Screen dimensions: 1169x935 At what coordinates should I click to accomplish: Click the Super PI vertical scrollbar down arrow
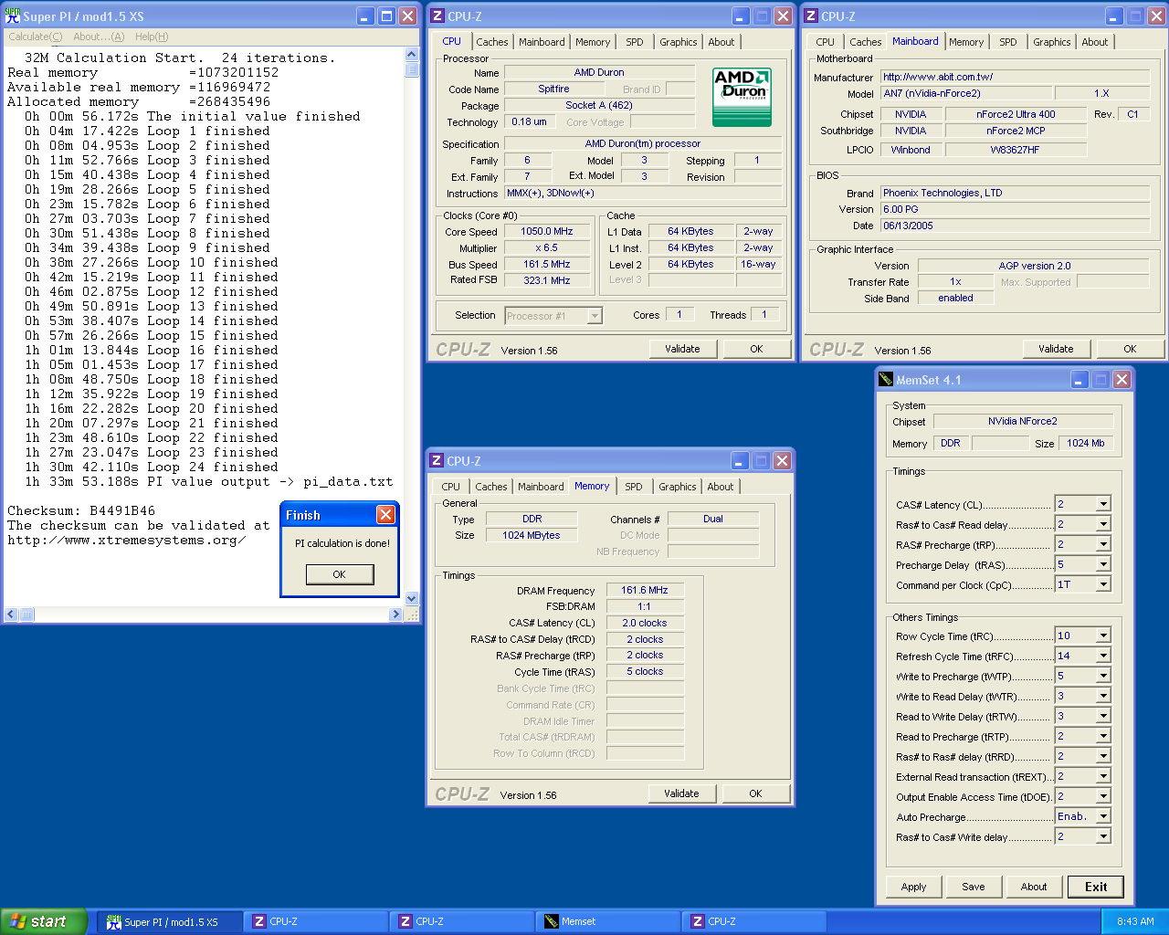click(412, 599)
